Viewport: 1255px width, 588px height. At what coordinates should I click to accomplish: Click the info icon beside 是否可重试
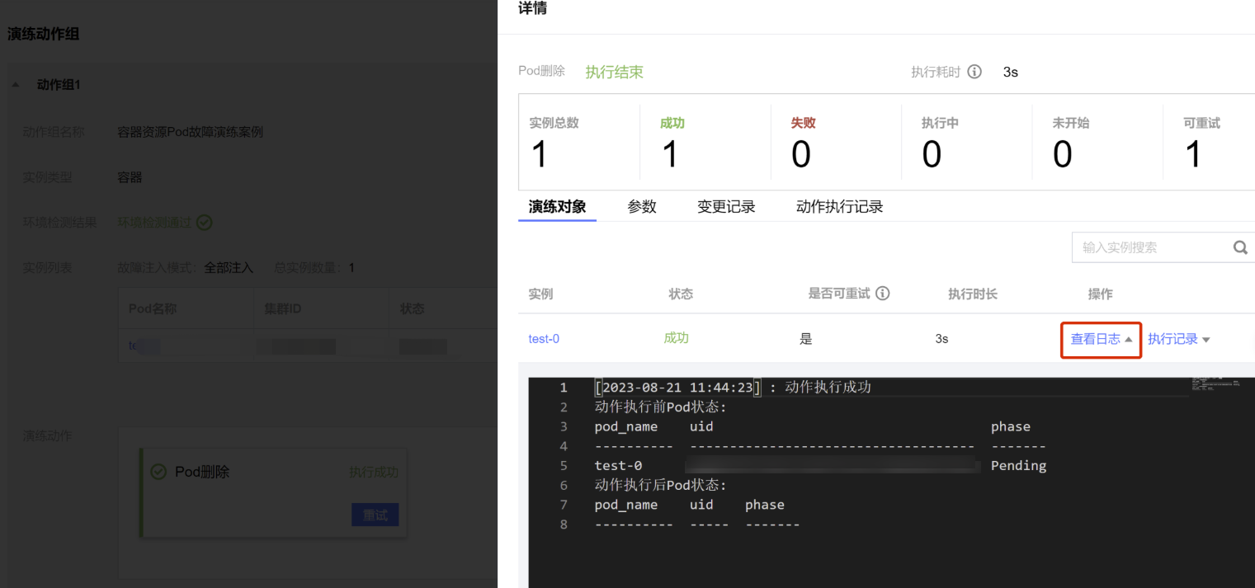click(x=882, y=294)
